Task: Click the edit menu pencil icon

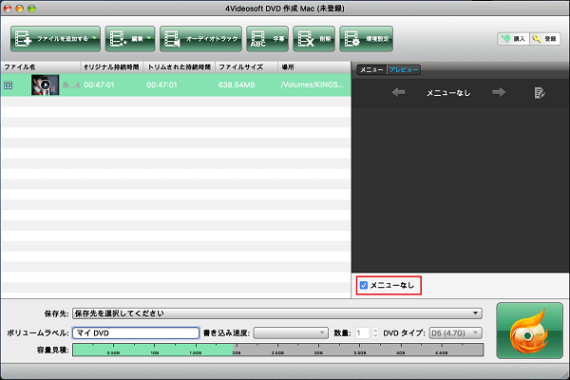Action: pyautogui.click(x=540, y=93)
